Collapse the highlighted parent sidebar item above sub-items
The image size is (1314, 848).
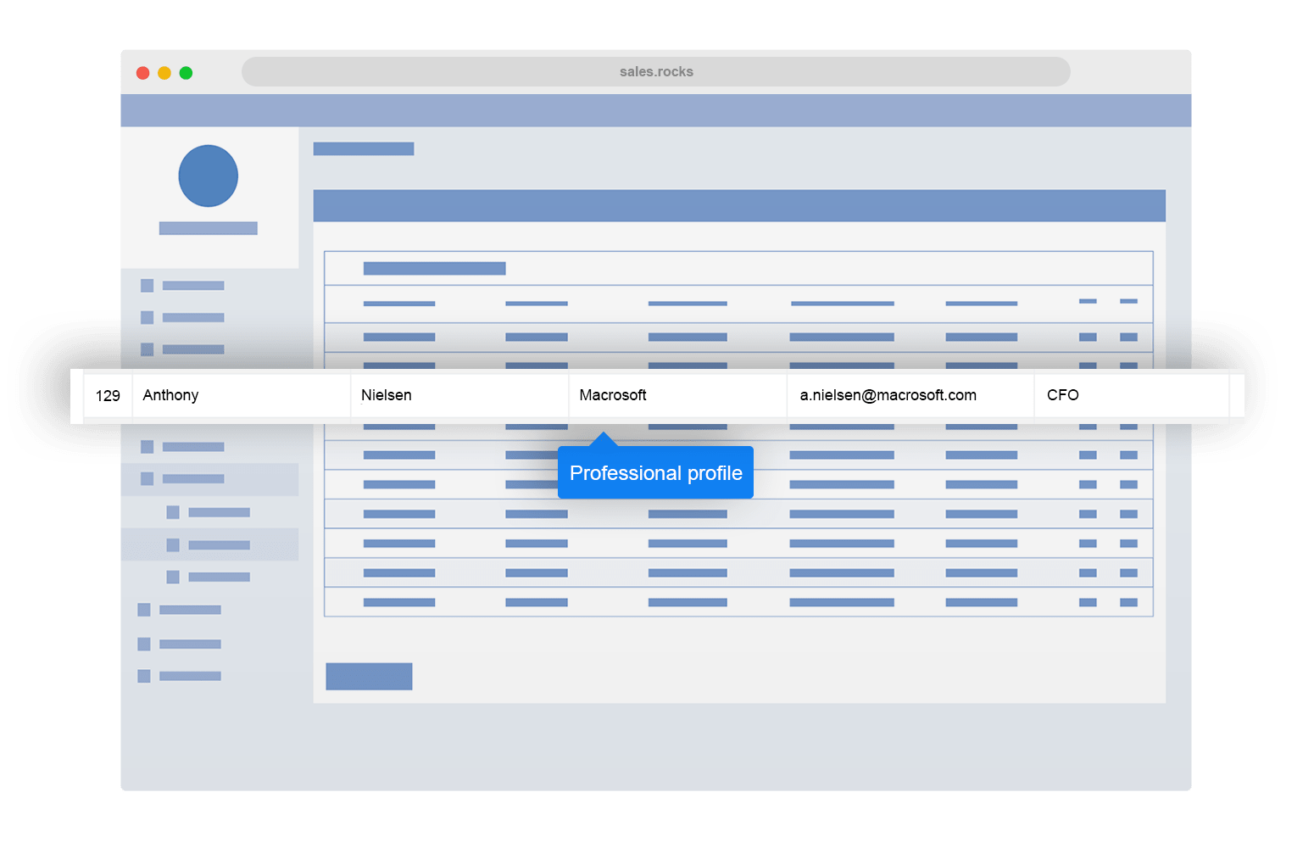point(193,479)
